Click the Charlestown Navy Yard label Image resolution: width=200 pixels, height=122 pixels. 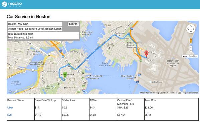pos(87,33)
